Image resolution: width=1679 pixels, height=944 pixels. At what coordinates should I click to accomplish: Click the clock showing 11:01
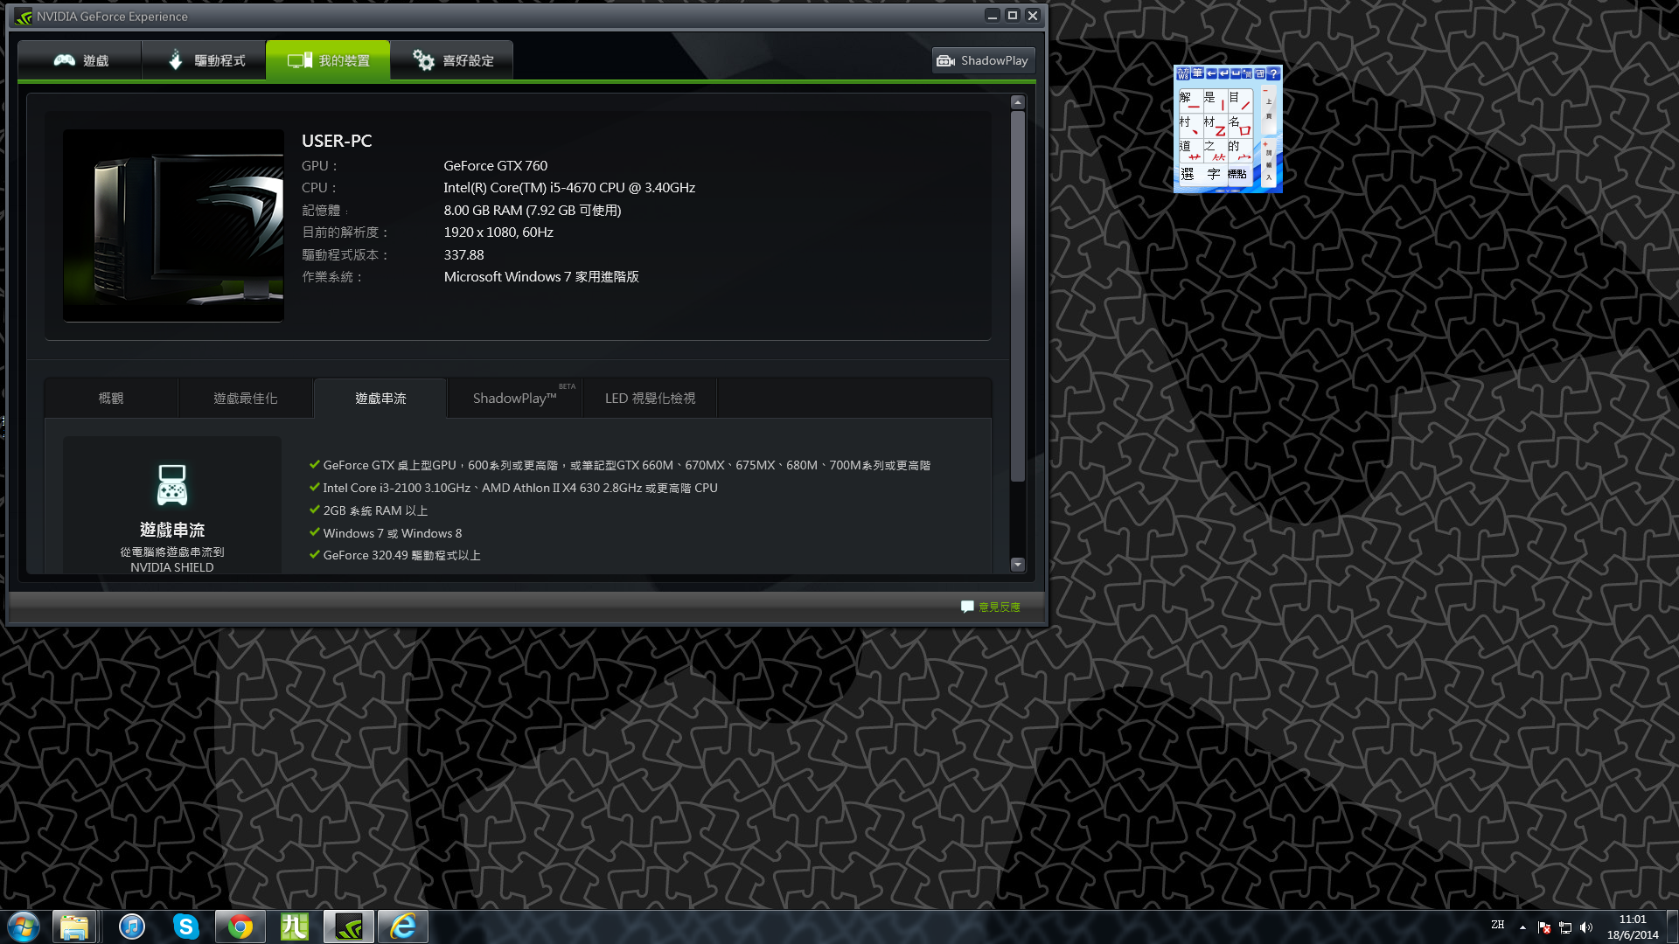pos(1633,920)
